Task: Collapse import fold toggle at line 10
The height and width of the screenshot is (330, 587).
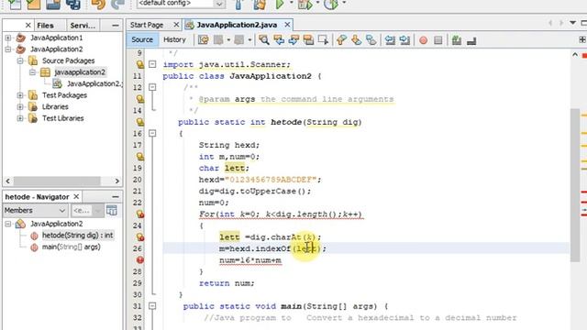Action: (152, 64)
